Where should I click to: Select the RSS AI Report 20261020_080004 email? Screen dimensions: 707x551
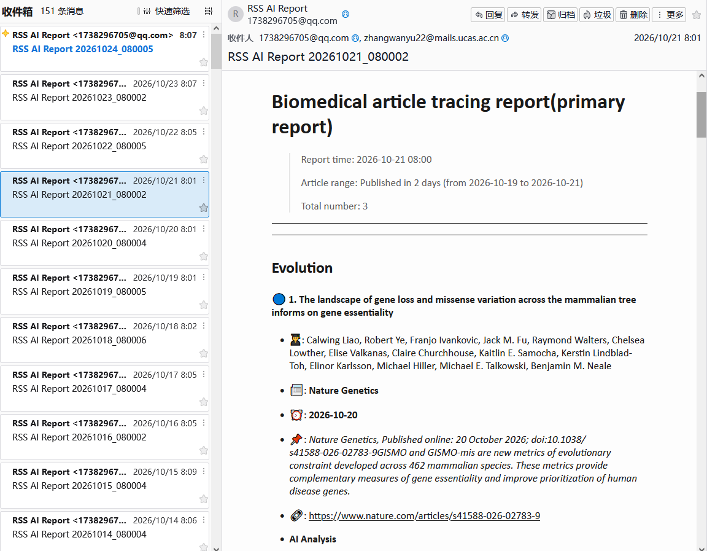(104, 243)
